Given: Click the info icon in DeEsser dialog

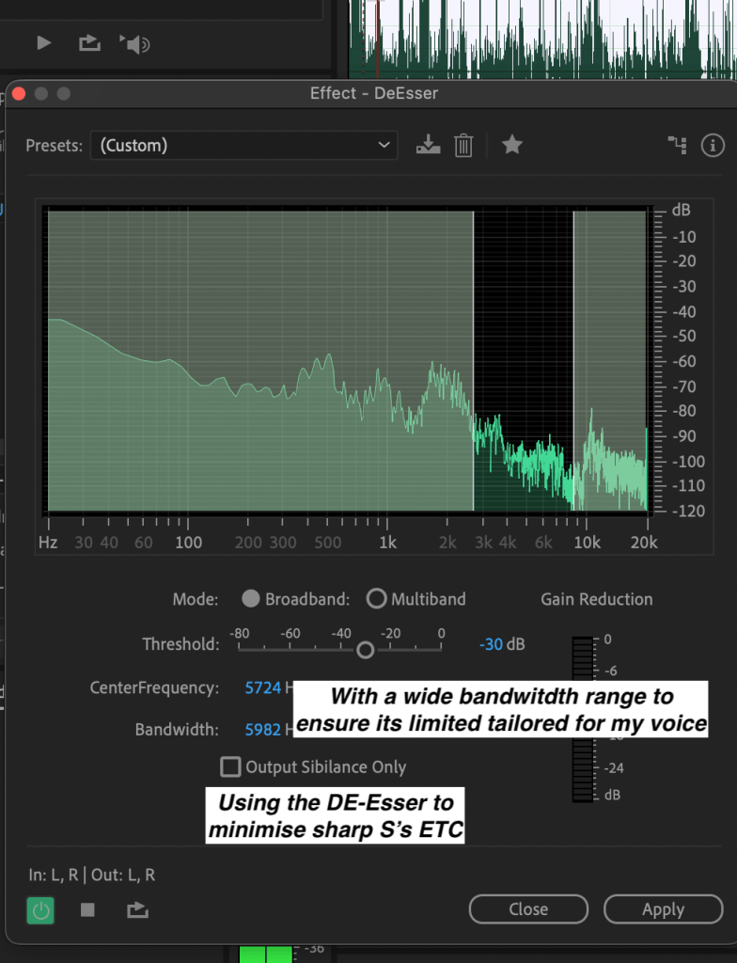Looking at the screenshot, I should (x=713, y=145).
